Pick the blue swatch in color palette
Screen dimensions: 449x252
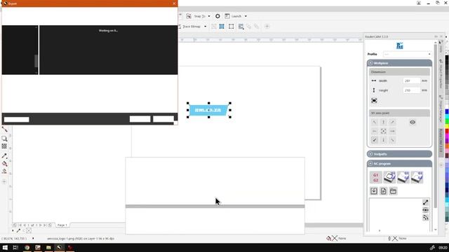tap(447, 112)
